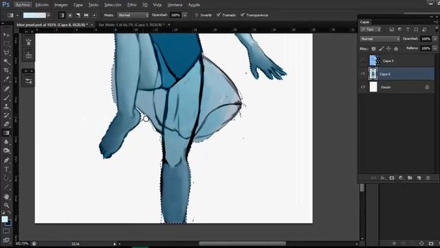Create a new layer group
Image resolution: width=440 pixels, height=248 pixels.
[x=410, y=178]
